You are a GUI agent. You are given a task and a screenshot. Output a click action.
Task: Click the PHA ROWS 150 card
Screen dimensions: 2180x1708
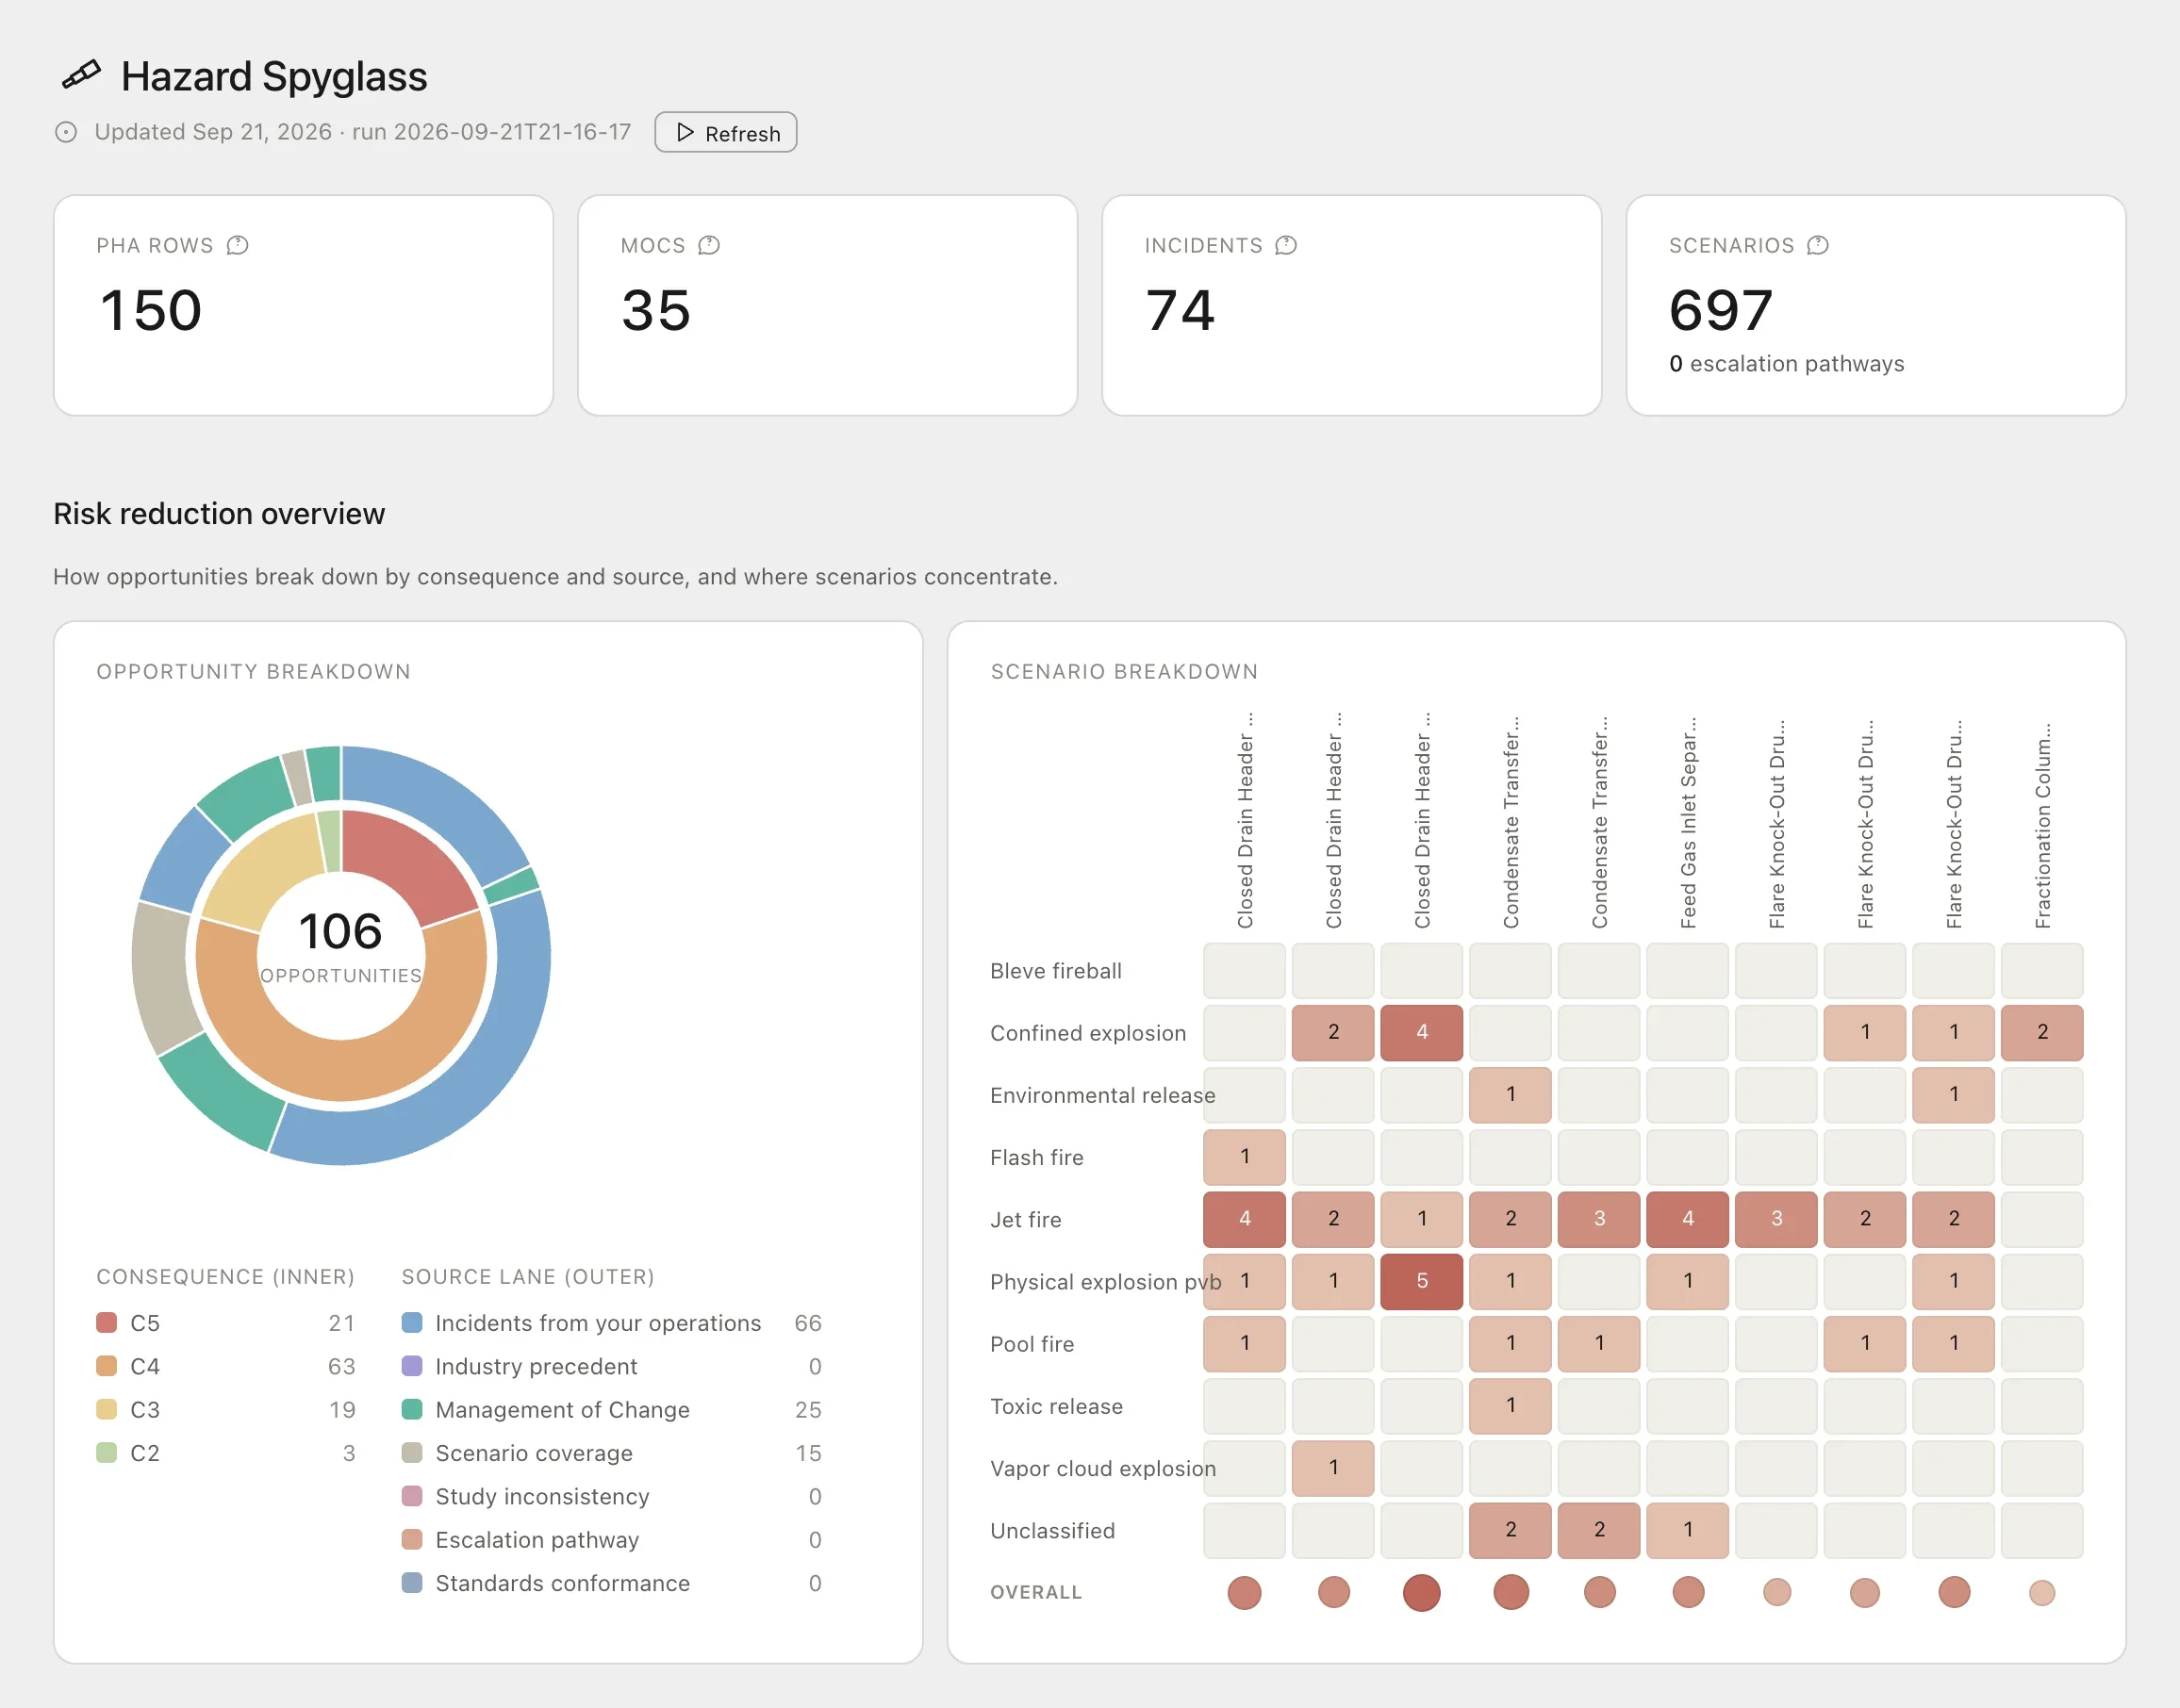pyautogui.click(x=303, y=305)
